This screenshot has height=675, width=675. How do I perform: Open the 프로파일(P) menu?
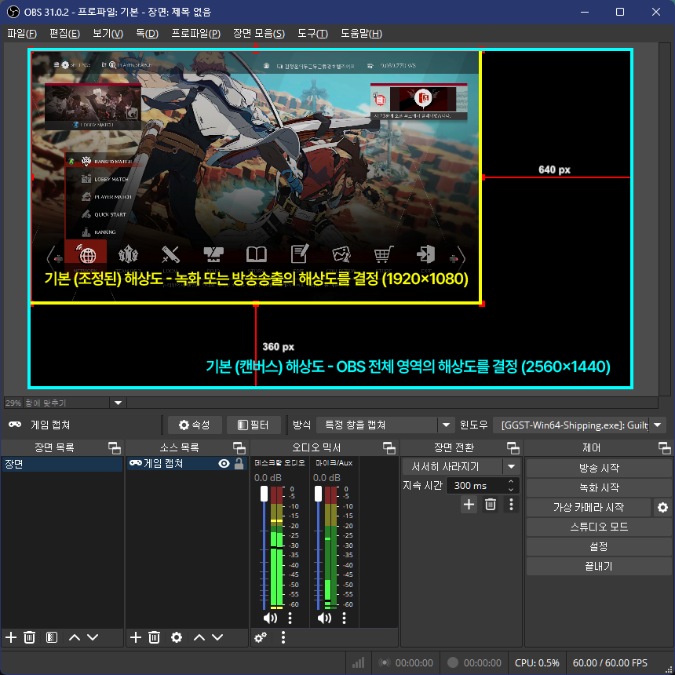pos(196,33)
